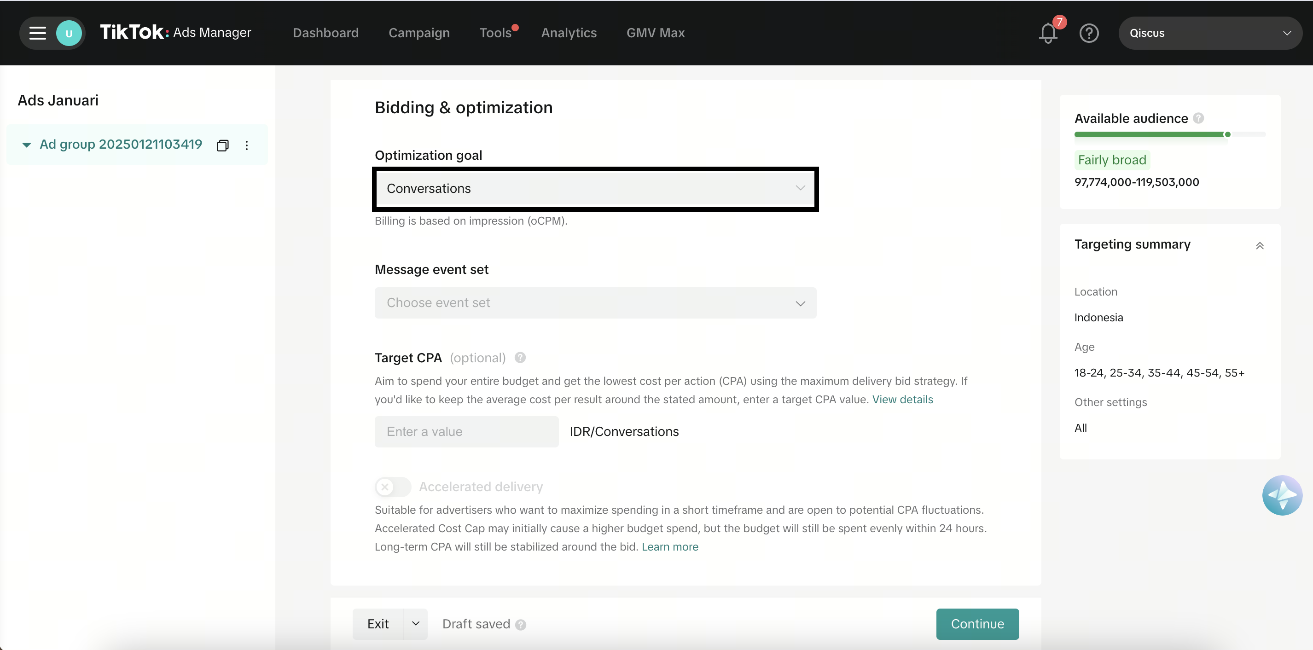Click the Available audience meter bar
This screenshot has width=1313, height=650.
1170,134
